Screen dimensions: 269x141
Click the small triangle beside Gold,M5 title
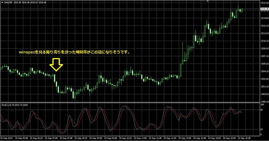pyautogui.click(x=2, y=3)
